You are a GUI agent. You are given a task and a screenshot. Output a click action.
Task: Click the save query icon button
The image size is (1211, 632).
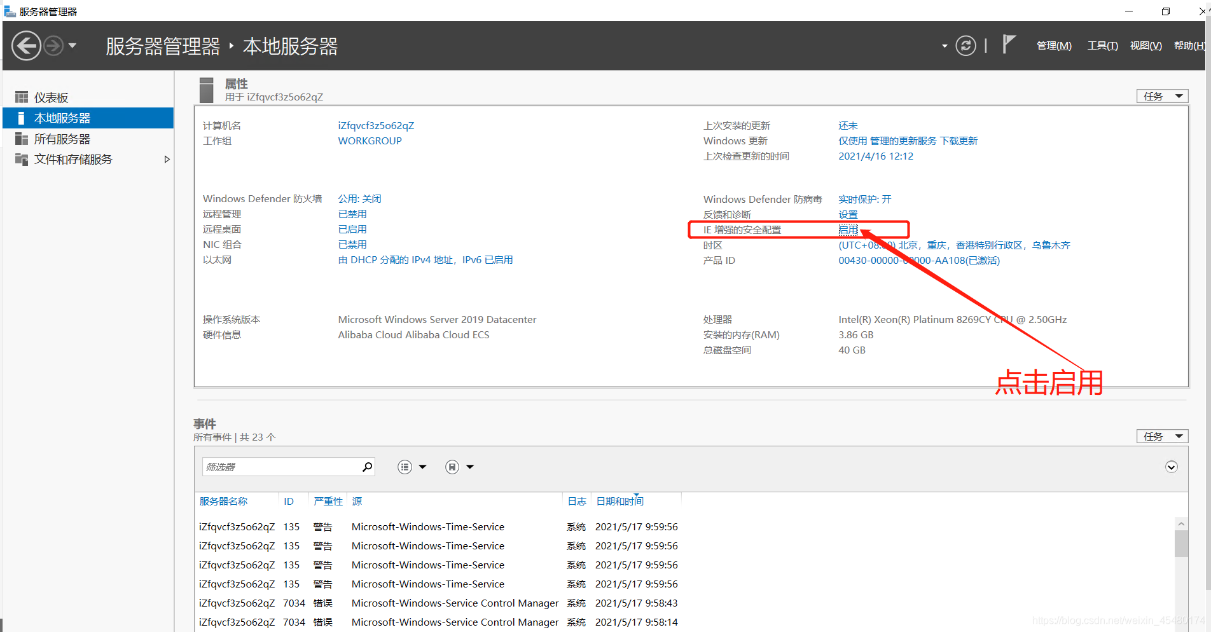[452, 467]
